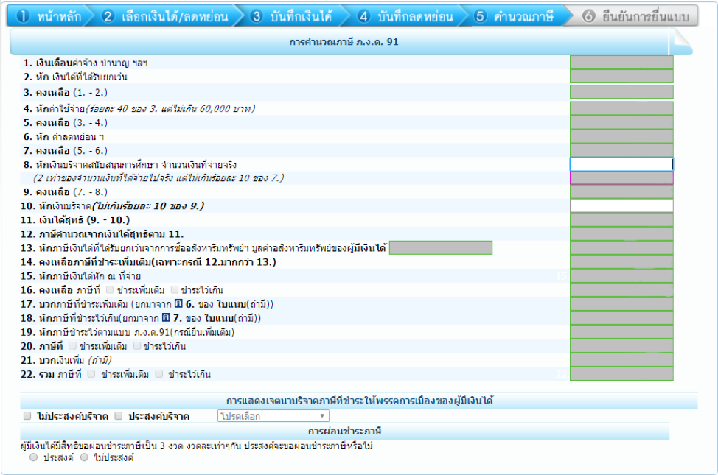Click the row 10 donation deduction field
This screenshot has height=475, width=718.
[621, 205]
